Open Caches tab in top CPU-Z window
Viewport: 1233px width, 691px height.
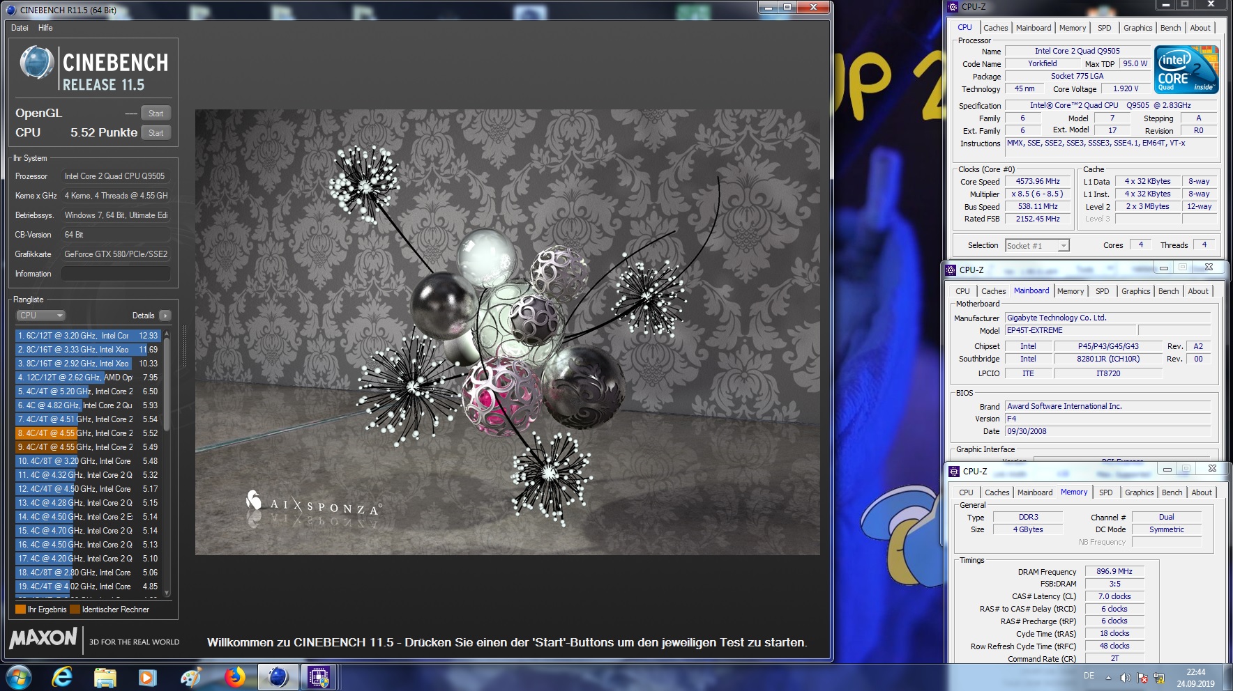tap(995, 28)
